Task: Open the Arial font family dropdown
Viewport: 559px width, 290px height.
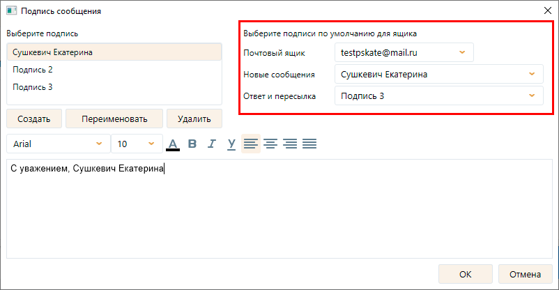Action: 57,144
